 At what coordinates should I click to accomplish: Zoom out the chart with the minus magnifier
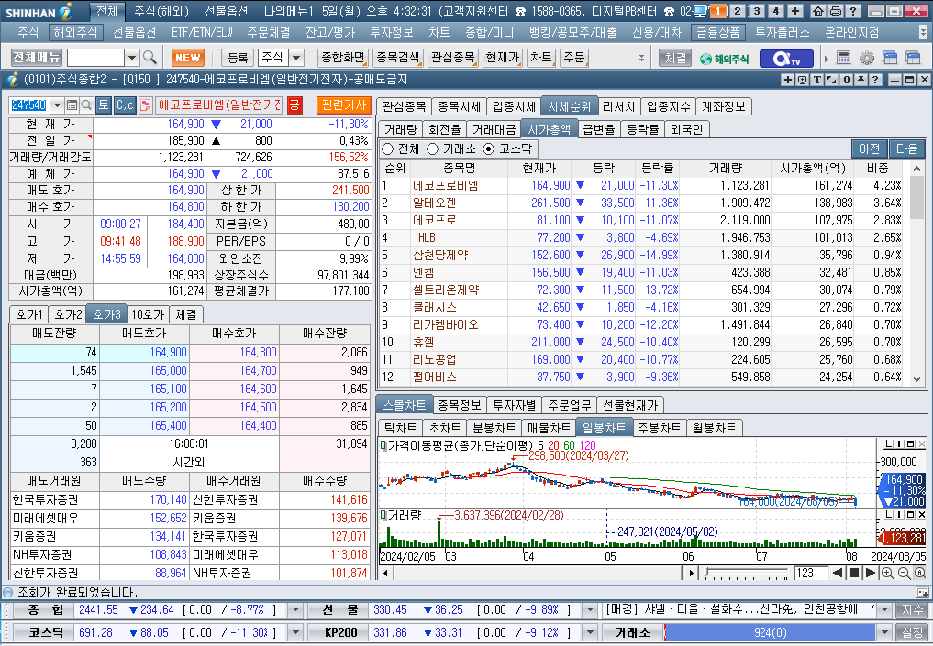coord(904,573)
